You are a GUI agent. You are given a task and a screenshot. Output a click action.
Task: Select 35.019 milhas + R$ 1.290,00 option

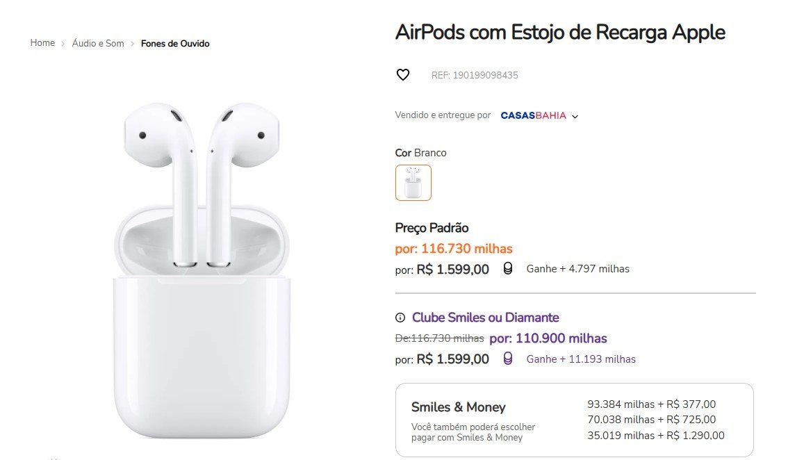pos(656,436)
